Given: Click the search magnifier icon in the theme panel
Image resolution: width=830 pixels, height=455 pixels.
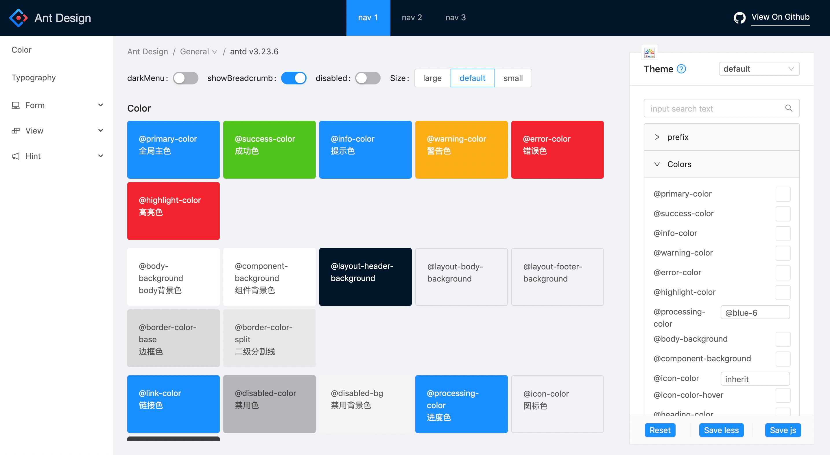Looking at the screenshot, I should (789, 108).
